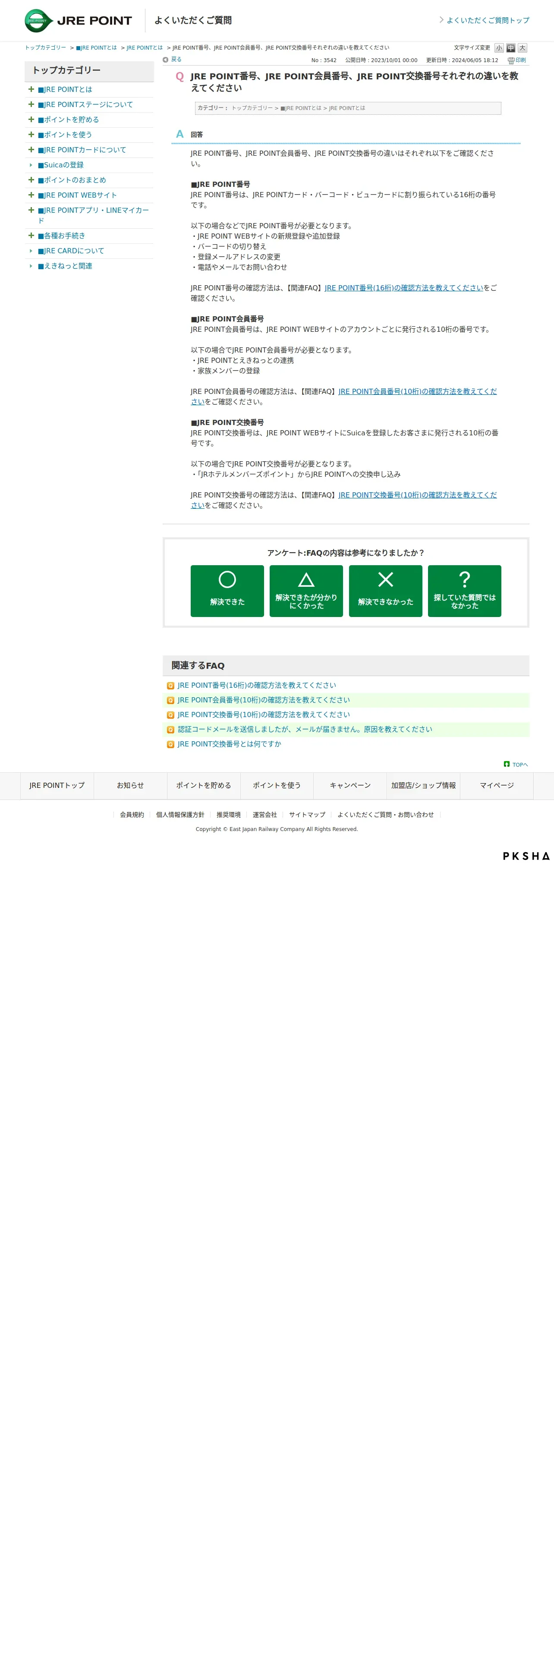This screenshot has height=1662, width=554.
Task: Select キャンペーン in footer nav
Action: pyautogui.click(x=350, y=786)
